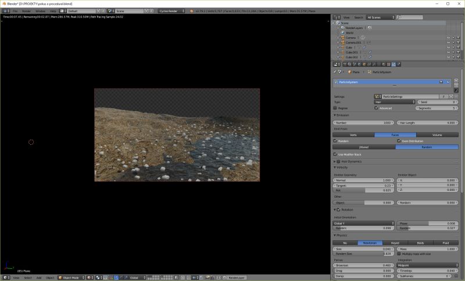This screenshot has height=281, width=465.
Task: Toggle the 3D manipulator widget icon
Action: point(111,278)
